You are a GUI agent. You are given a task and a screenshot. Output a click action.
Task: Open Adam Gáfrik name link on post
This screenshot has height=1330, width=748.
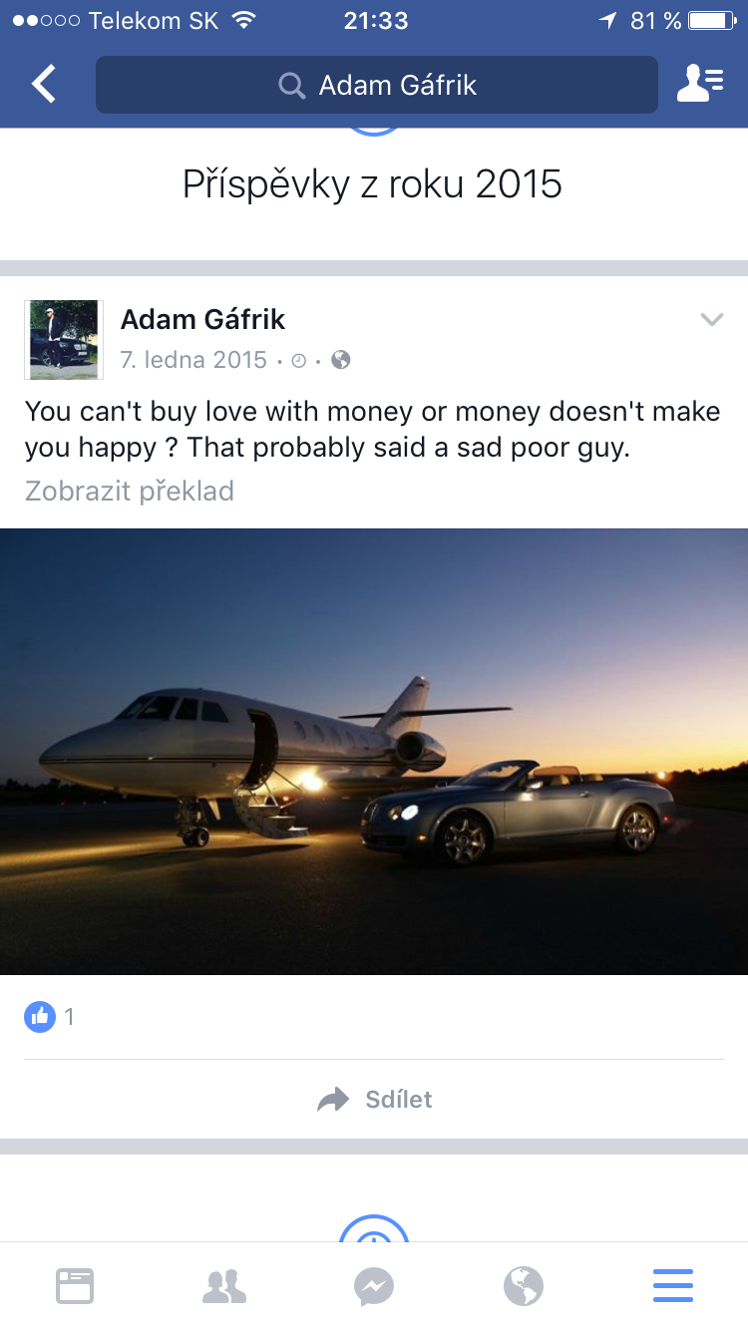tap(202, 319)
